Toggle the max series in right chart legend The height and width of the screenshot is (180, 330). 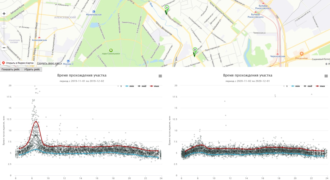point(320,86)
